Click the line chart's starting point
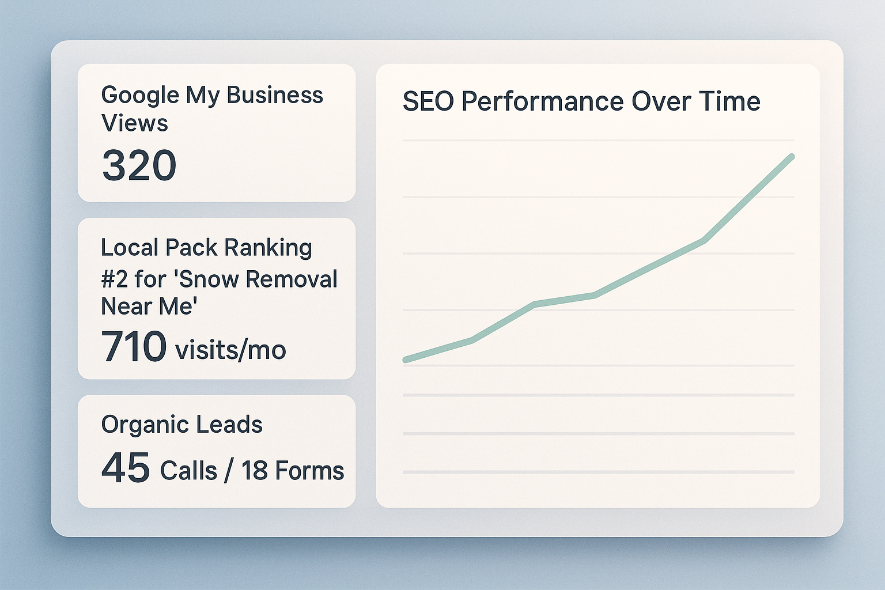885x590 pixels. (x=406, y=360)
